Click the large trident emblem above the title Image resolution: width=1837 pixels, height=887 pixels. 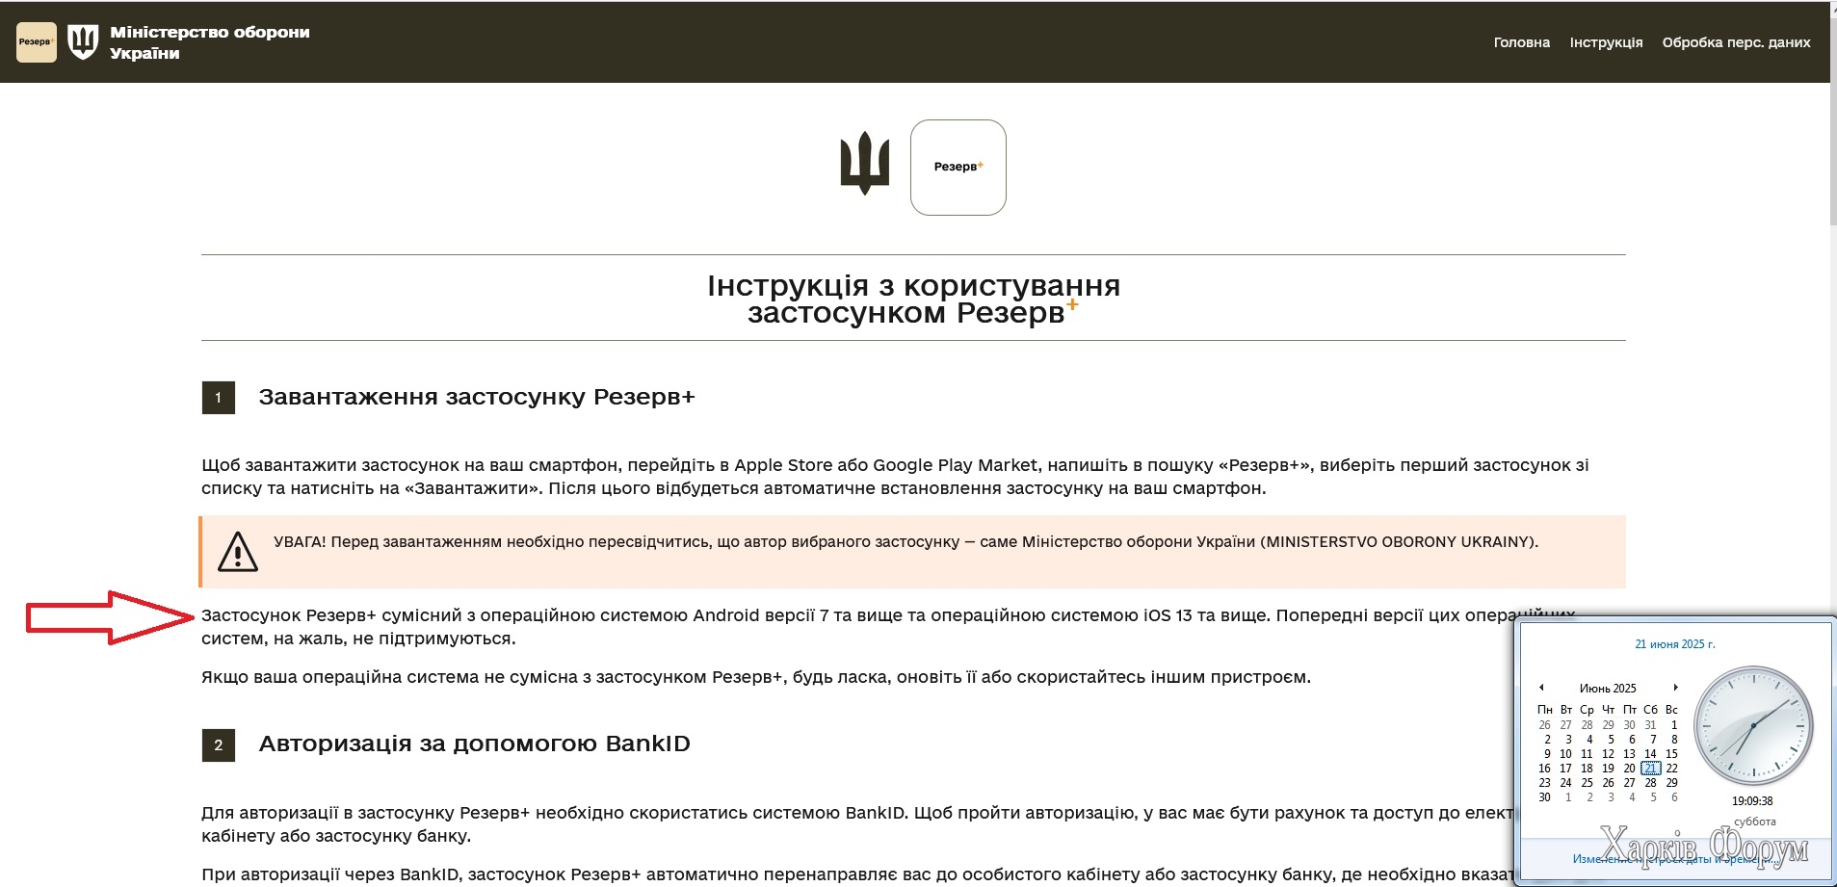(x=865, y=163)
